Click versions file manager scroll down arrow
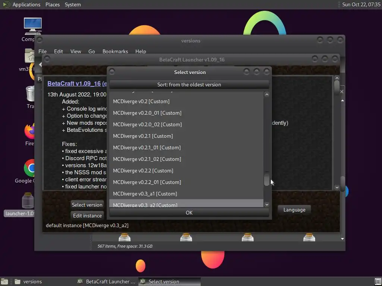Image resolution: width=382 pixels, height=286 pixels. [342, 239]
